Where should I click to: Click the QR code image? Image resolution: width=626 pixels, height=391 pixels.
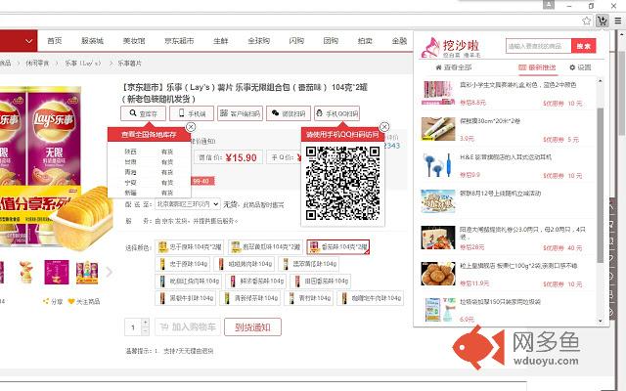342,183
